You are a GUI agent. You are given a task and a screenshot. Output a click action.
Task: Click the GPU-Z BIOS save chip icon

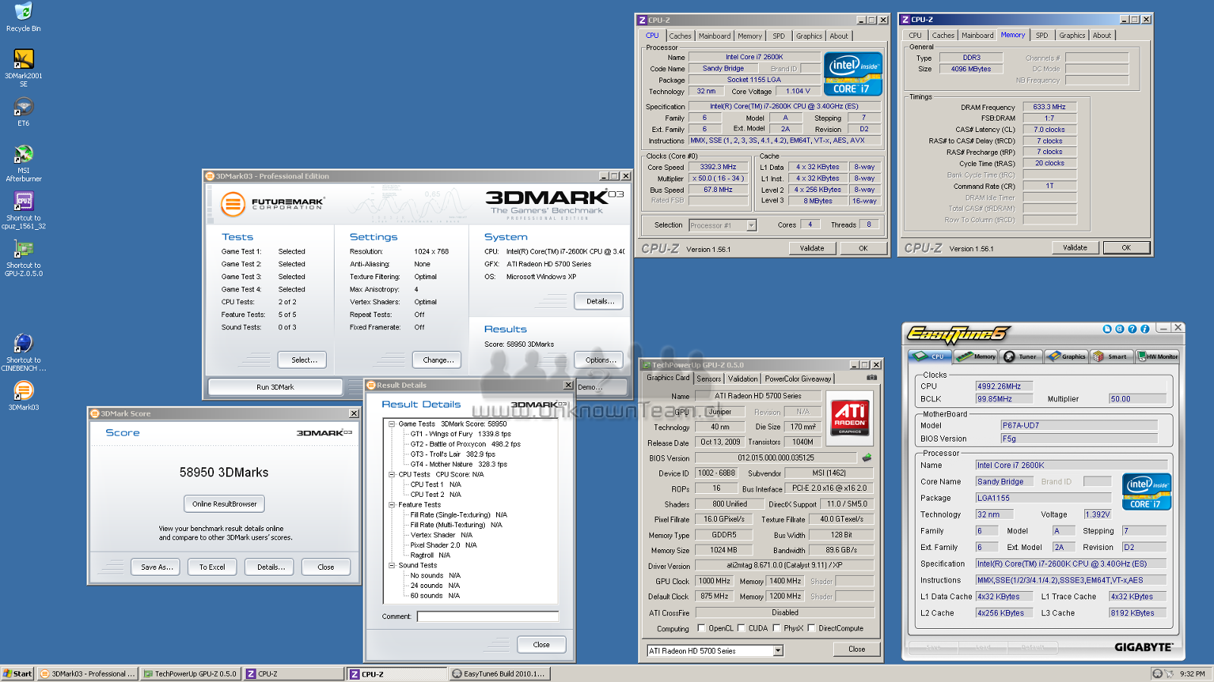[866, 457]
